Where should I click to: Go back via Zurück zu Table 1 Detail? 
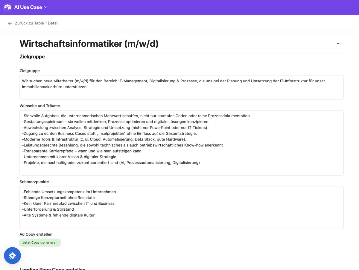pos(36,23)
